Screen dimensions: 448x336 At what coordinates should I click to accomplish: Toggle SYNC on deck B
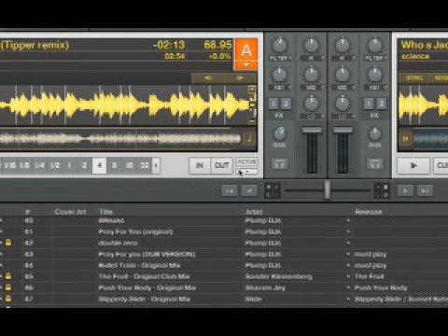[x=414, y=78]
